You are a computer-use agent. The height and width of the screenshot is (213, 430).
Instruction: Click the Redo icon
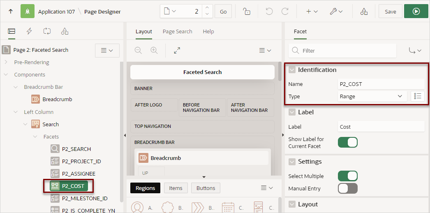285,12
